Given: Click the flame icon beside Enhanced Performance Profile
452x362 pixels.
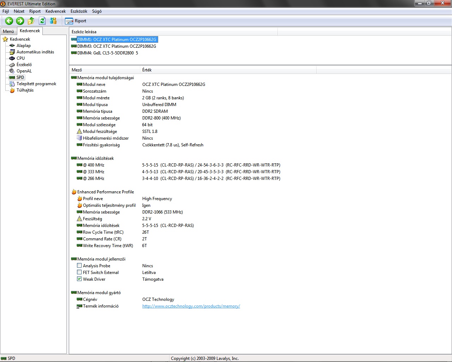Looking at the screenshot, I should (x=74, y=192).
